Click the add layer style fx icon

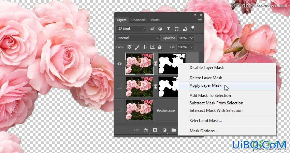pos(146,130)
